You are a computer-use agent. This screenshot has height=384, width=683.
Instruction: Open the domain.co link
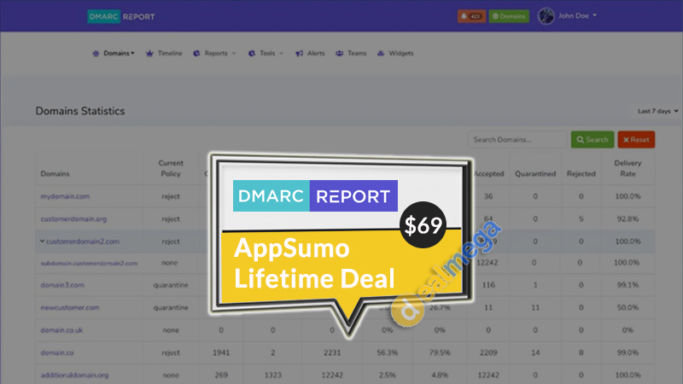click(x=57, y=352)
